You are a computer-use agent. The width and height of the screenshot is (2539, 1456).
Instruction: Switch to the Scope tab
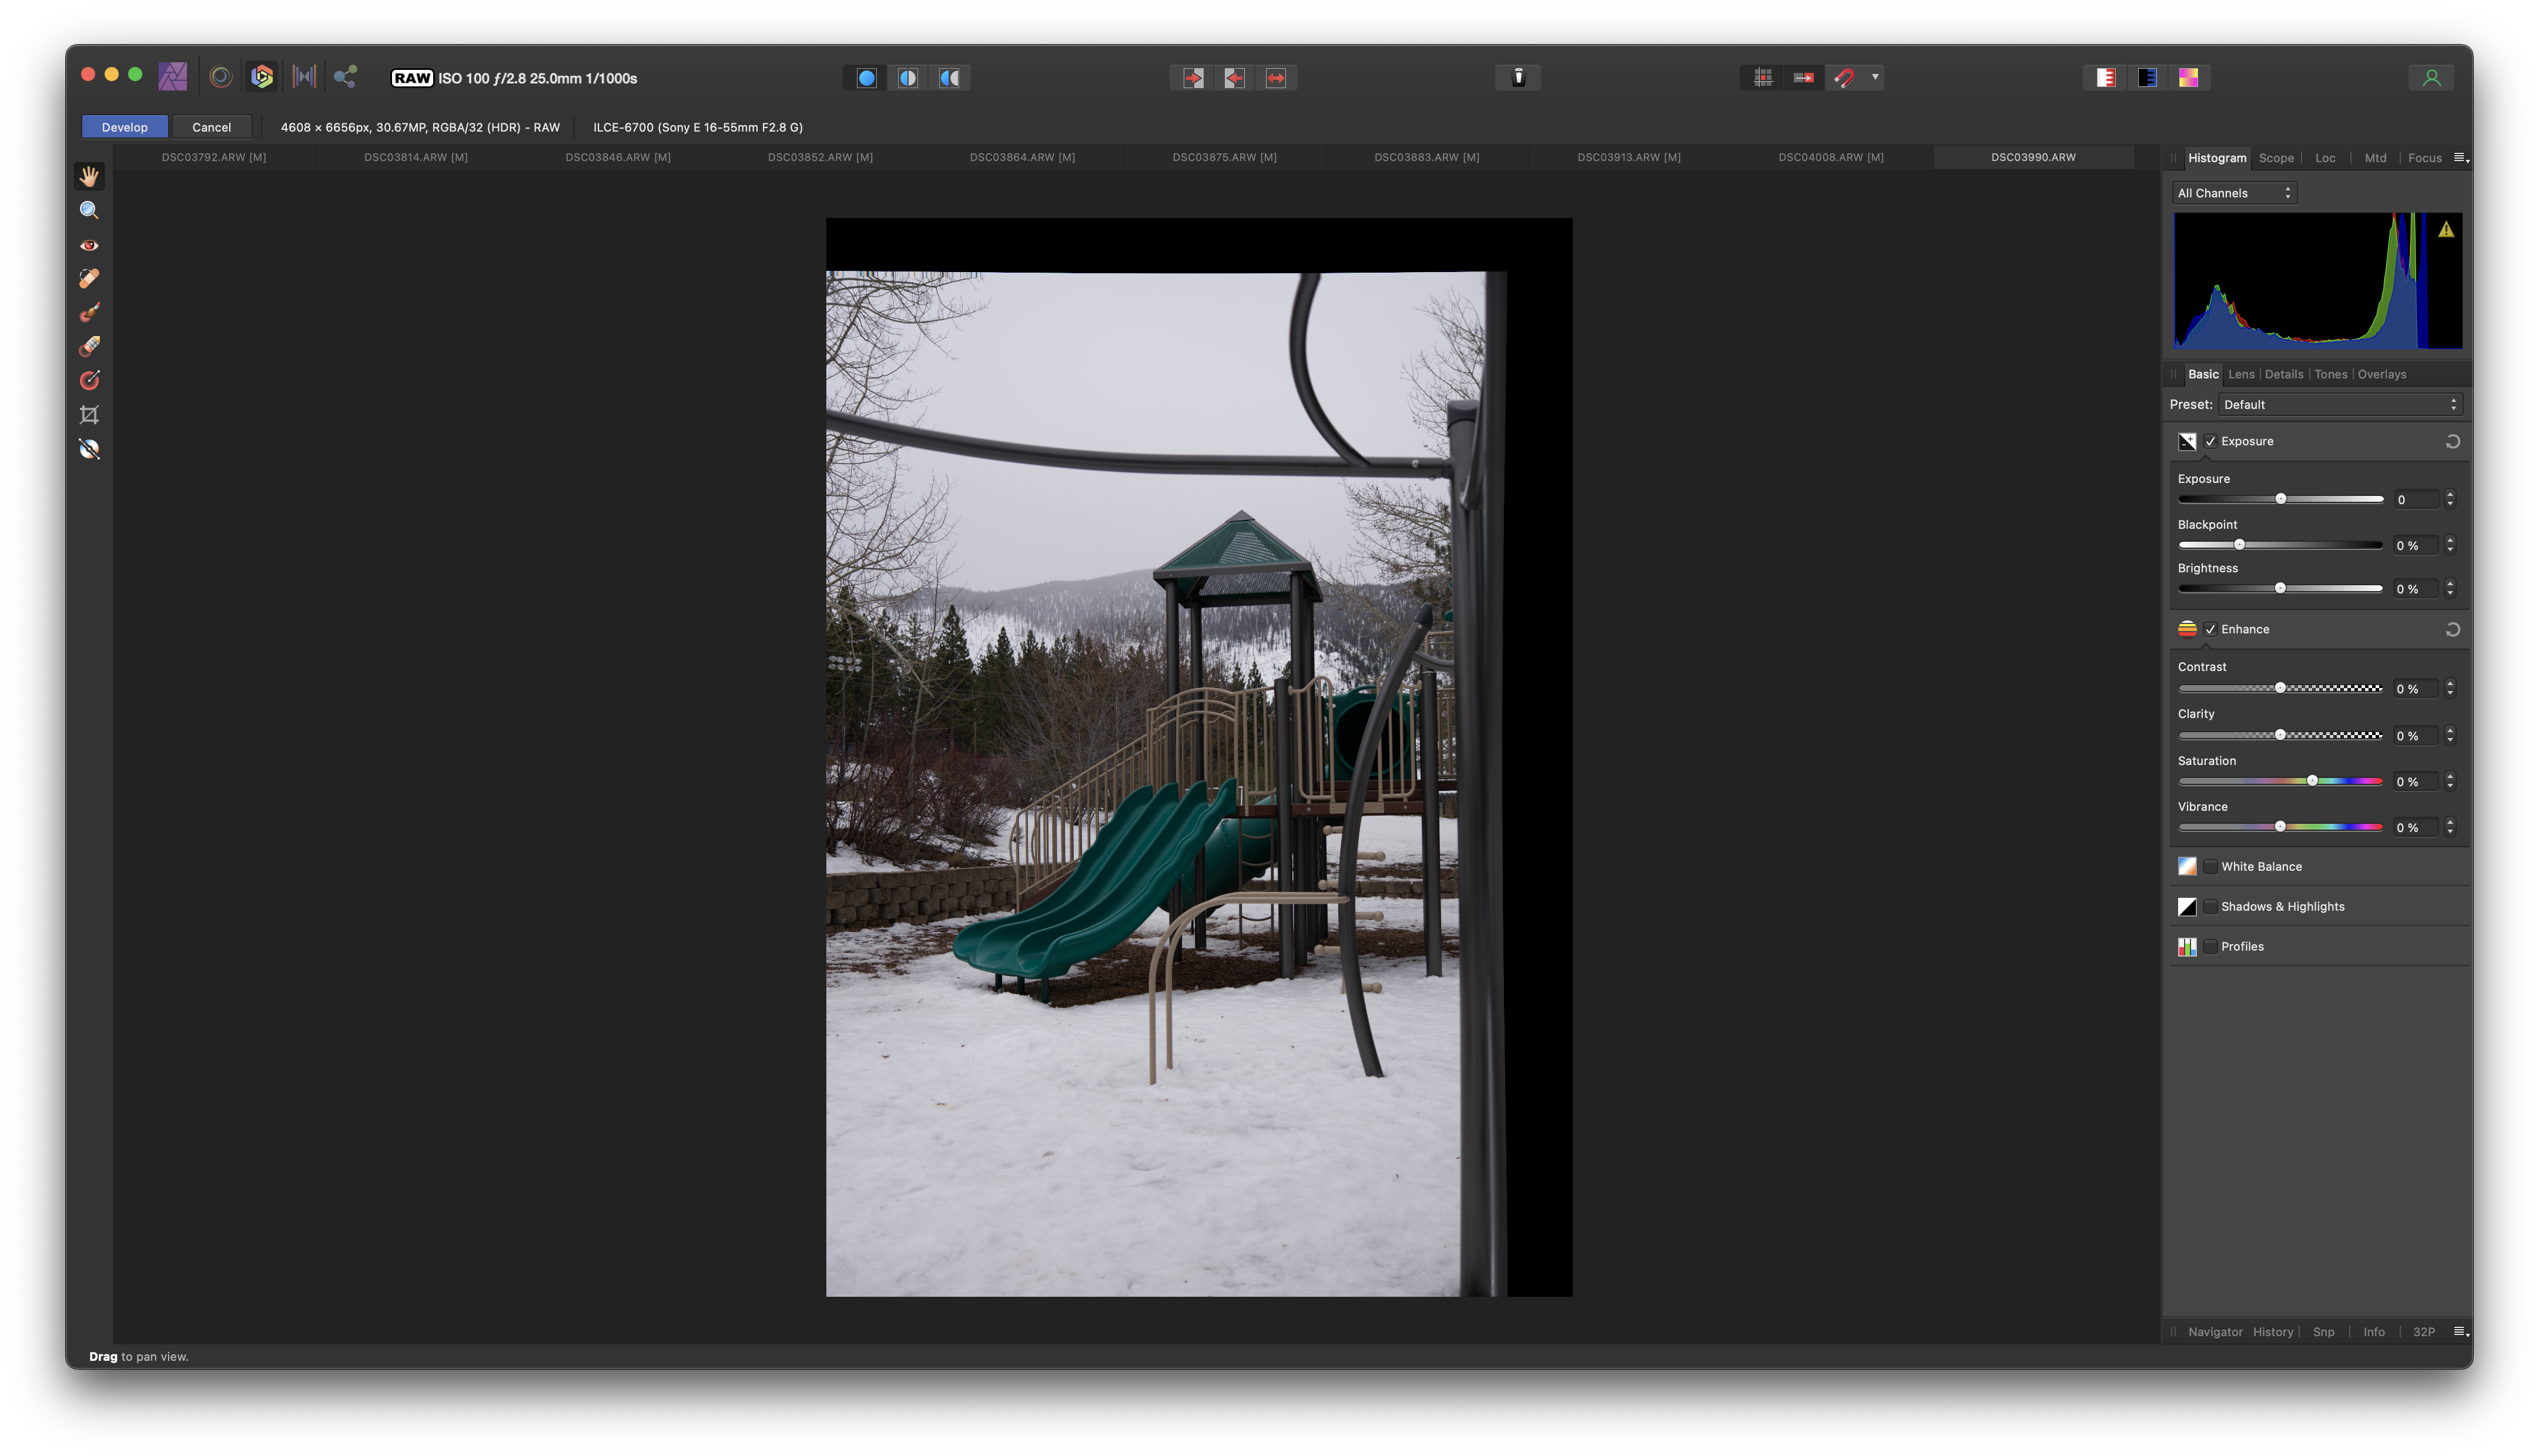(2276, 158)
